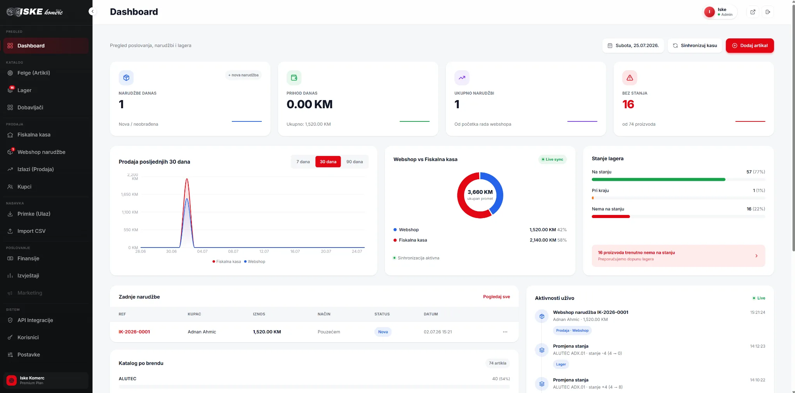
Task: Click customer name Adnan Ahmic in table
Action: (x=202, y=332)
